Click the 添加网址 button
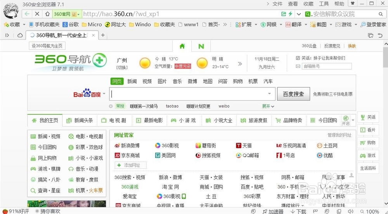Image resolution: width=388 pixels, height=214 pixels. click(131, 165)
